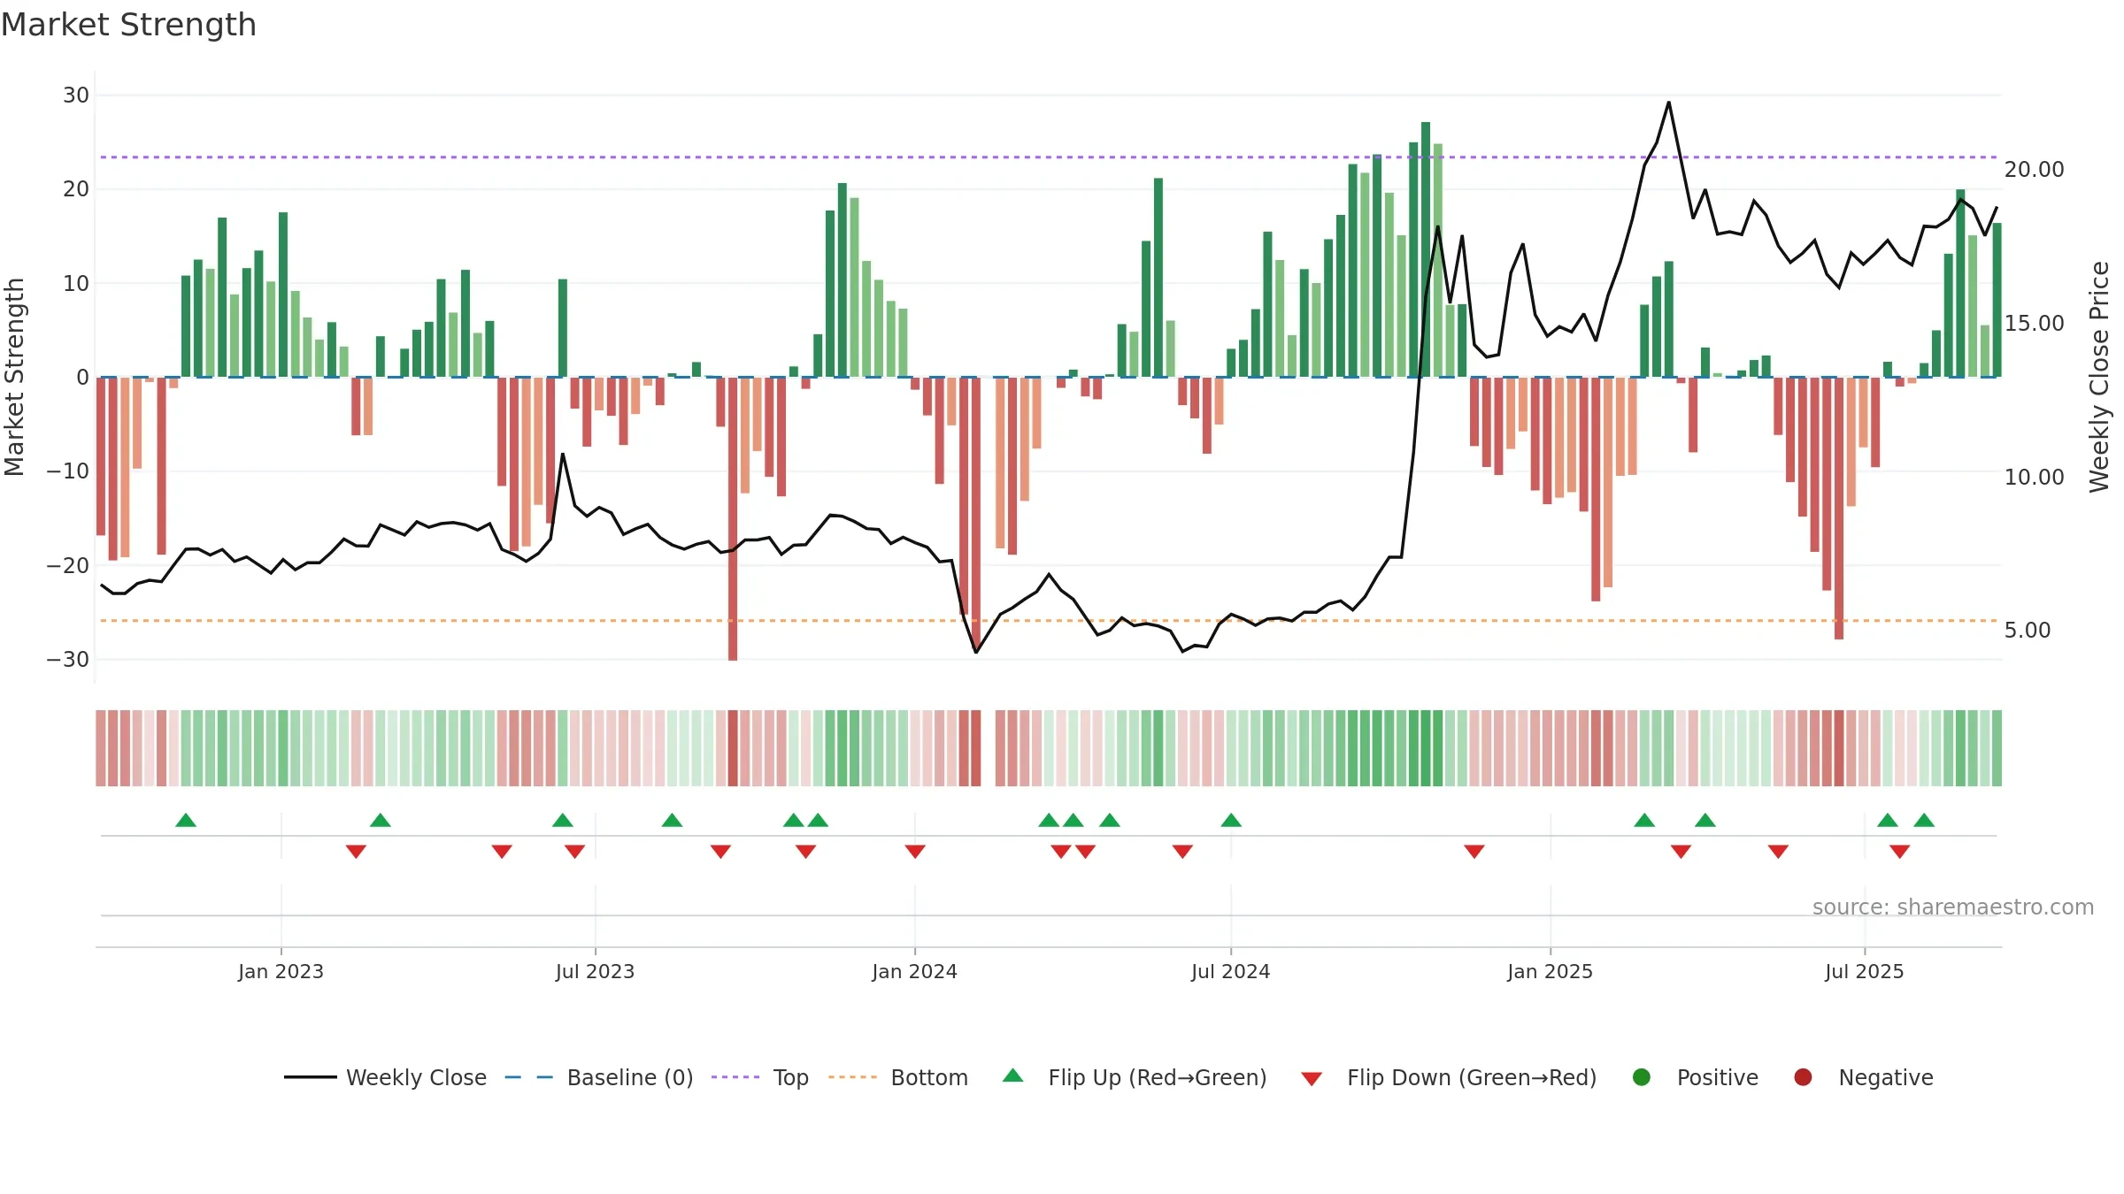Click the Market Strength chart title
This screenshot has width=2124, height=1194.
tap(128, 25)
